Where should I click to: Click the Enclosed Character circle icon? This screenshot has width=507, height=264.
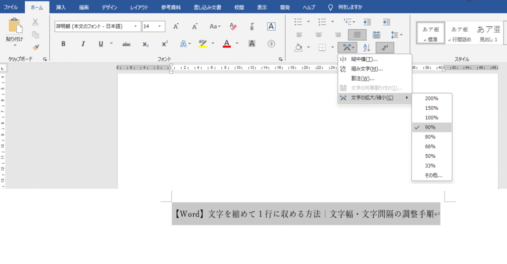(x=271, y=44)
